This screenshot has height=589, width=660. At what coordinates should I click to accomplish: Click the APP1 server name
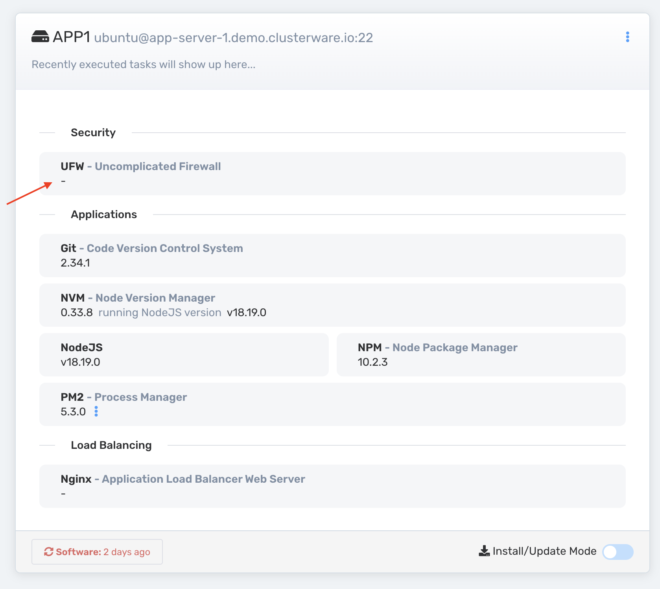pos(72,37)
